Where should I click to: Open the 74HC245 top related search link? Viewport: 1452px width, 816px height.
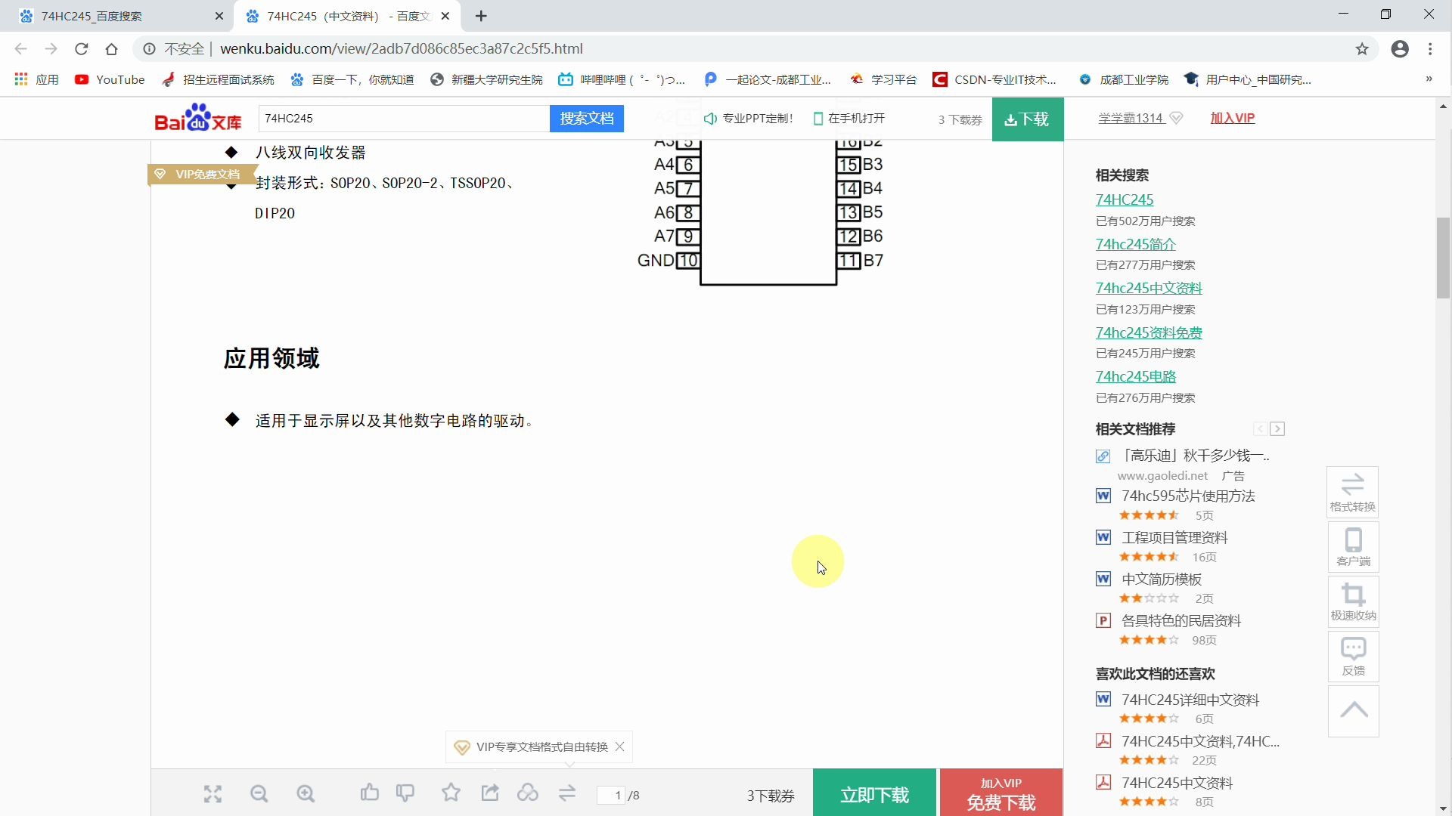(1125, 199)
